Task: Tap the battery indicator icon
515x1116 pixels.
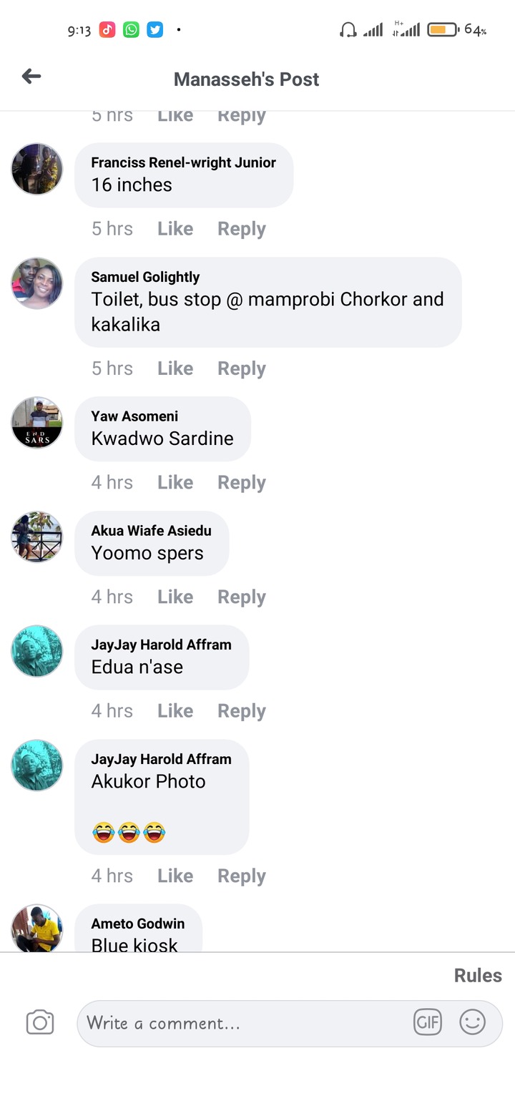Action: click(x=443, y=29)
